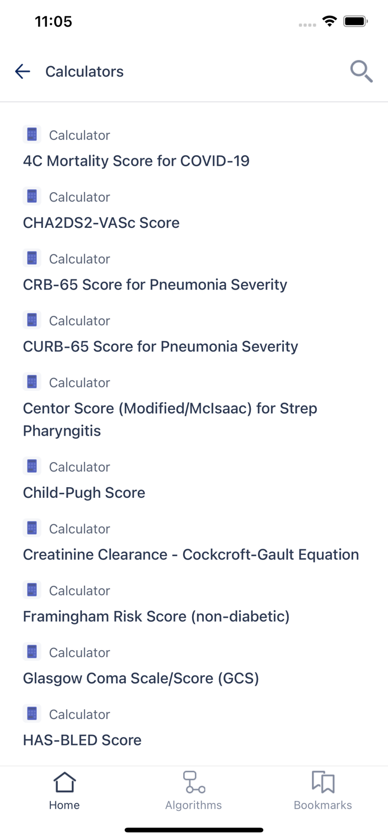
Task: Switch to the Algorithms tab label
Action: 194,805
